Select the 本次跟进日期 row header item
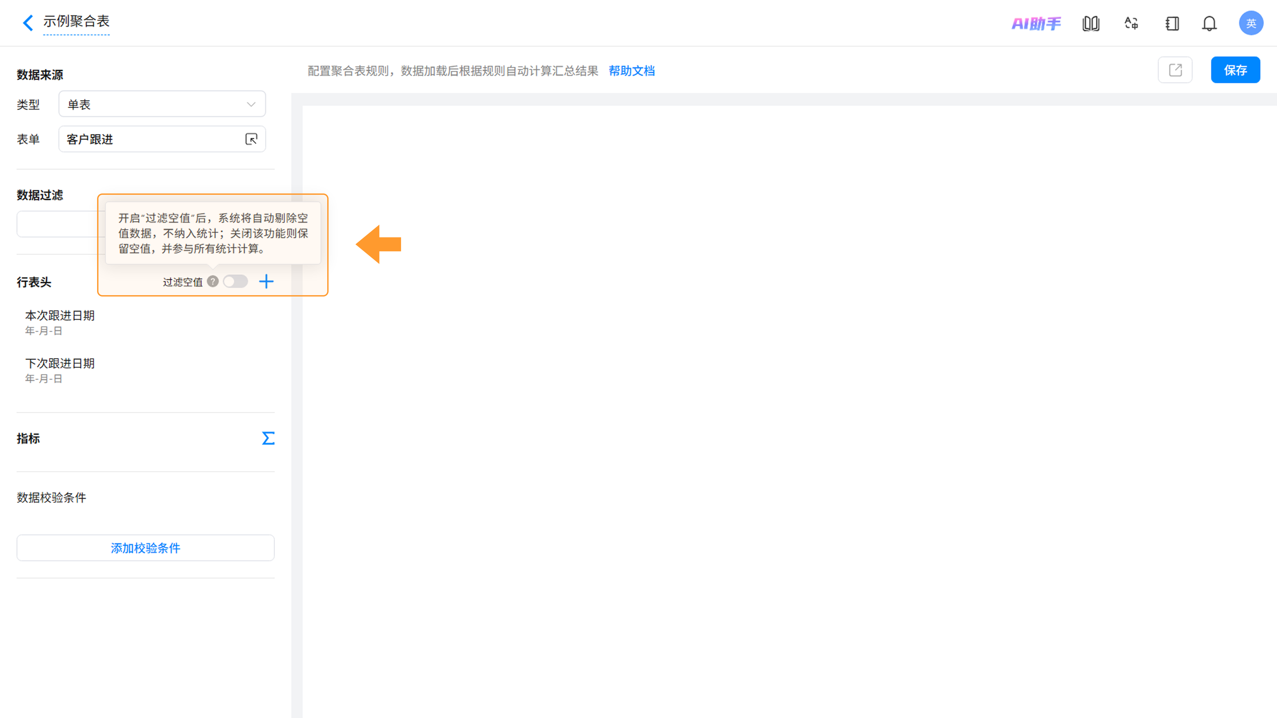Image resolution: width=1277 pixels, height=718 pixels. coord(60,322)
